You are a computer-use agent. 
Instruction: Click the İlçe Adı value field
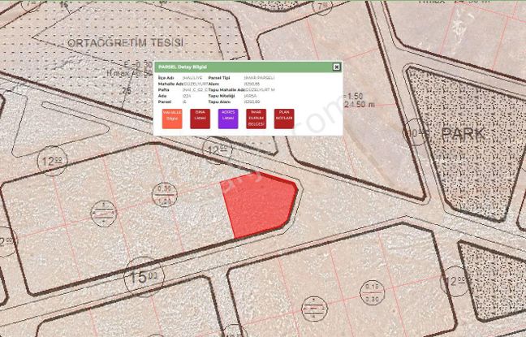coord(192,78)
